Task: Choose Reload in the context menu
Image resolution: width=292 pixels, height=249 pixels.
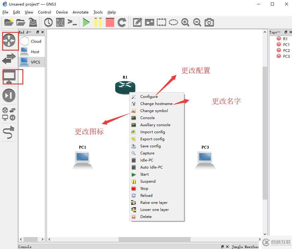Action: pos(157,196)
